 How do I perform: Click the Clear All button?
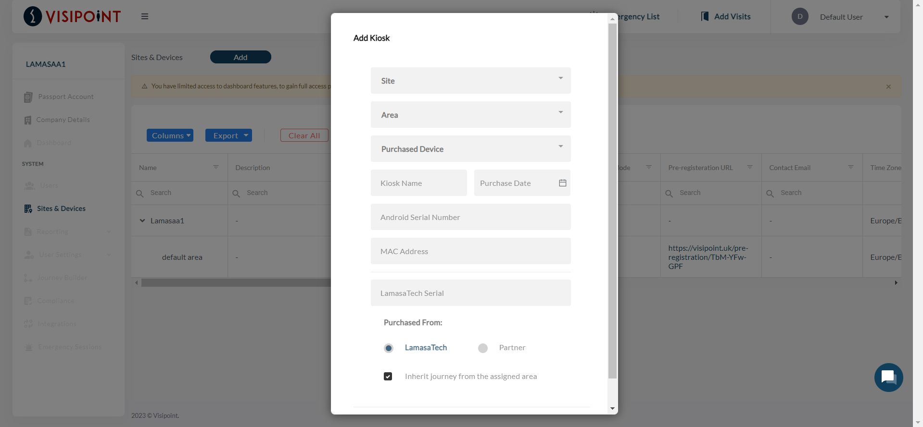coord(304,135)
